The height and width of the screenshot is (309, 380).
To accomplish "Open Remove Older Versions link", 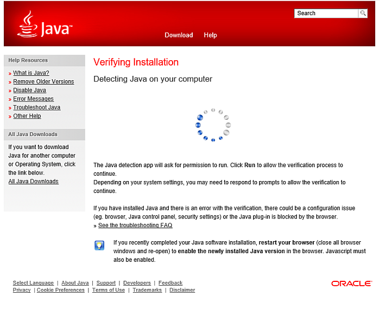I will click(x=43, y=81).
